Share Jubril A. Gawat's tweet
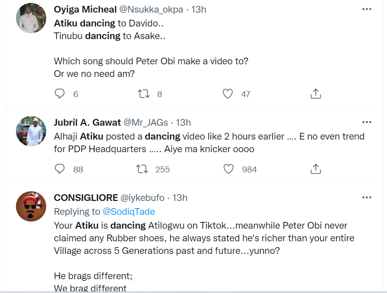Image resolution: width=387 pixels, height=293 pixels. tap(316, 169)
